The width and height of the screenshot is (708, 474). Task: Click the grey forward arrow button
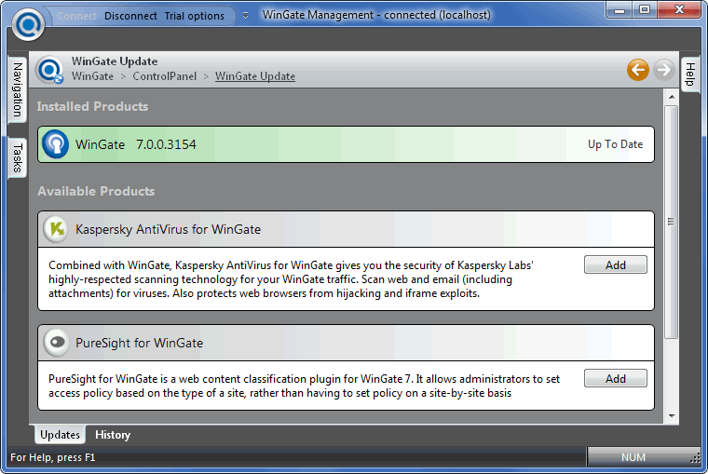click(663, 70)
